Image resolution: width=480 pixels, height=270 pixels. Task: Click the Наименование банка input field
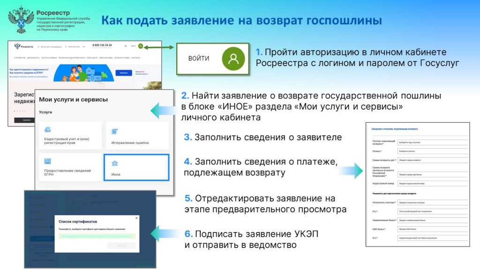[x=433, y=220]
